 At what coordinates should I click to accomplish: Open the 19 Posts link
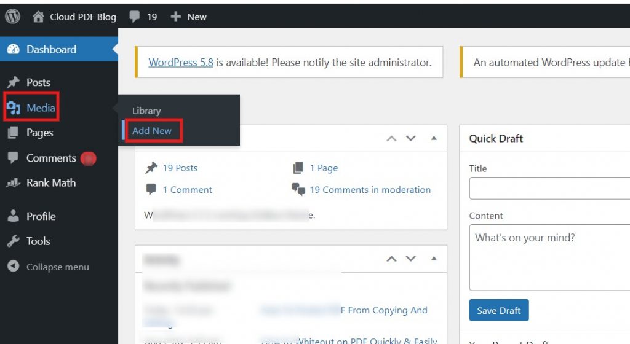click(180, 168)
